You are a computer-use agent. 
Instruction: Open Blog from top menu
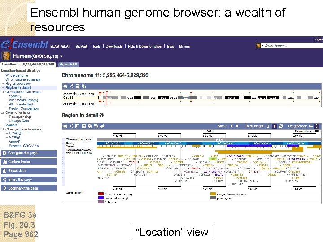[170, 46]
